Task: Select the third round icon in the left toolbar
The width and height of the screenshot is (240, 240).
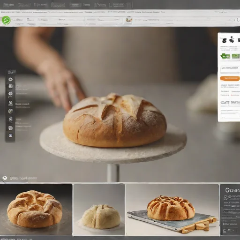Action: coord(10,94)
